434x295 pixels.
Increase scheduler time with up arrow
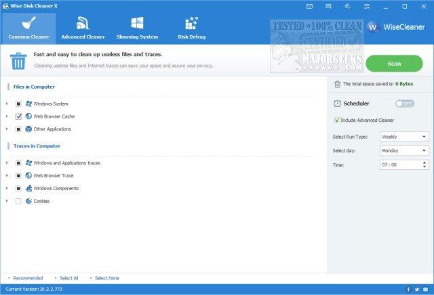click(425, 162)
